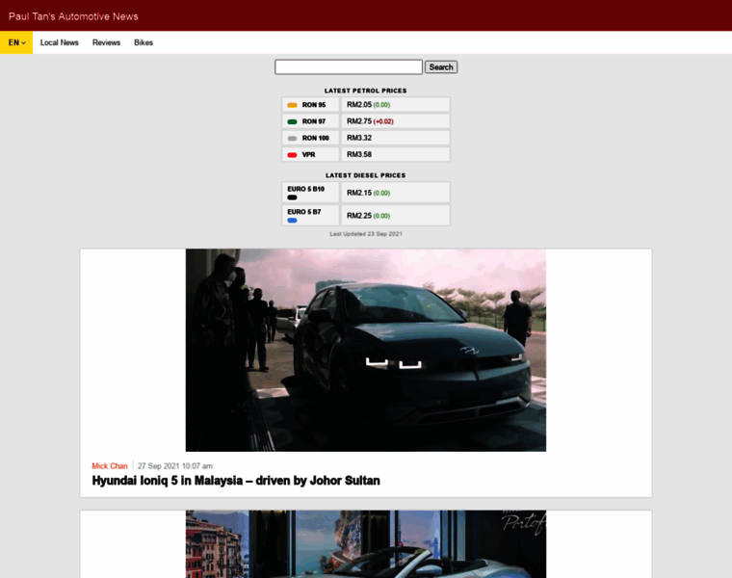732x578 pixels.
Task: Open the Hyundai Ioniq 5 article image
Action: pos(366,350)
